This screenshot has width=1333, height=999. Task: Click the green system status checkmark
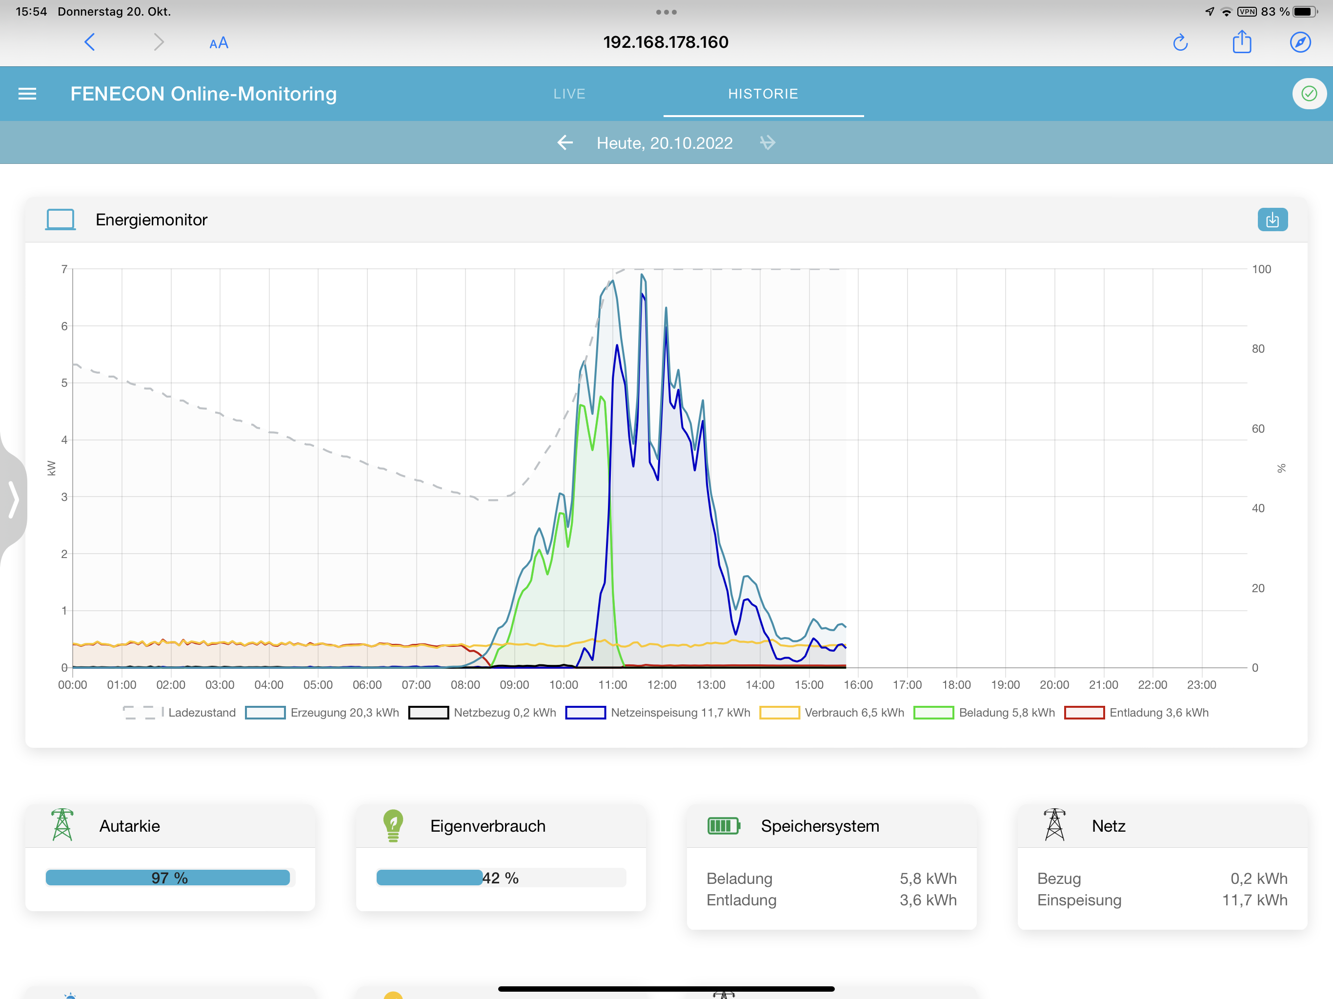pyautogui.click(x=1308, y=94)
